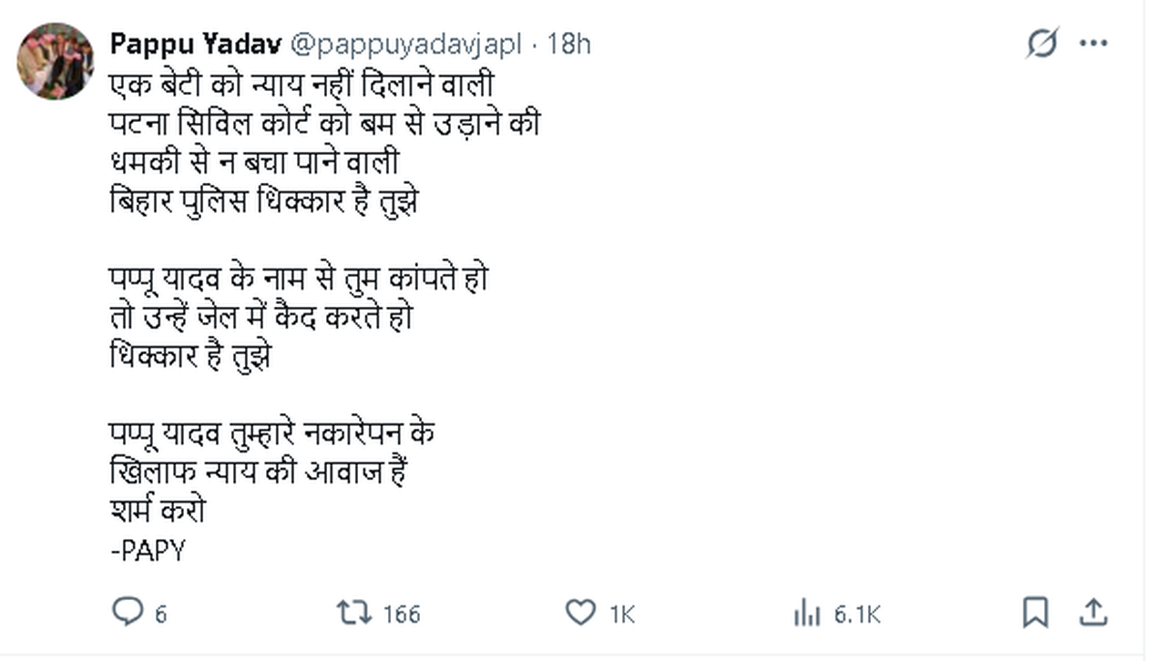
Task: Bookmark this post
Action: tap(1035, 613)
